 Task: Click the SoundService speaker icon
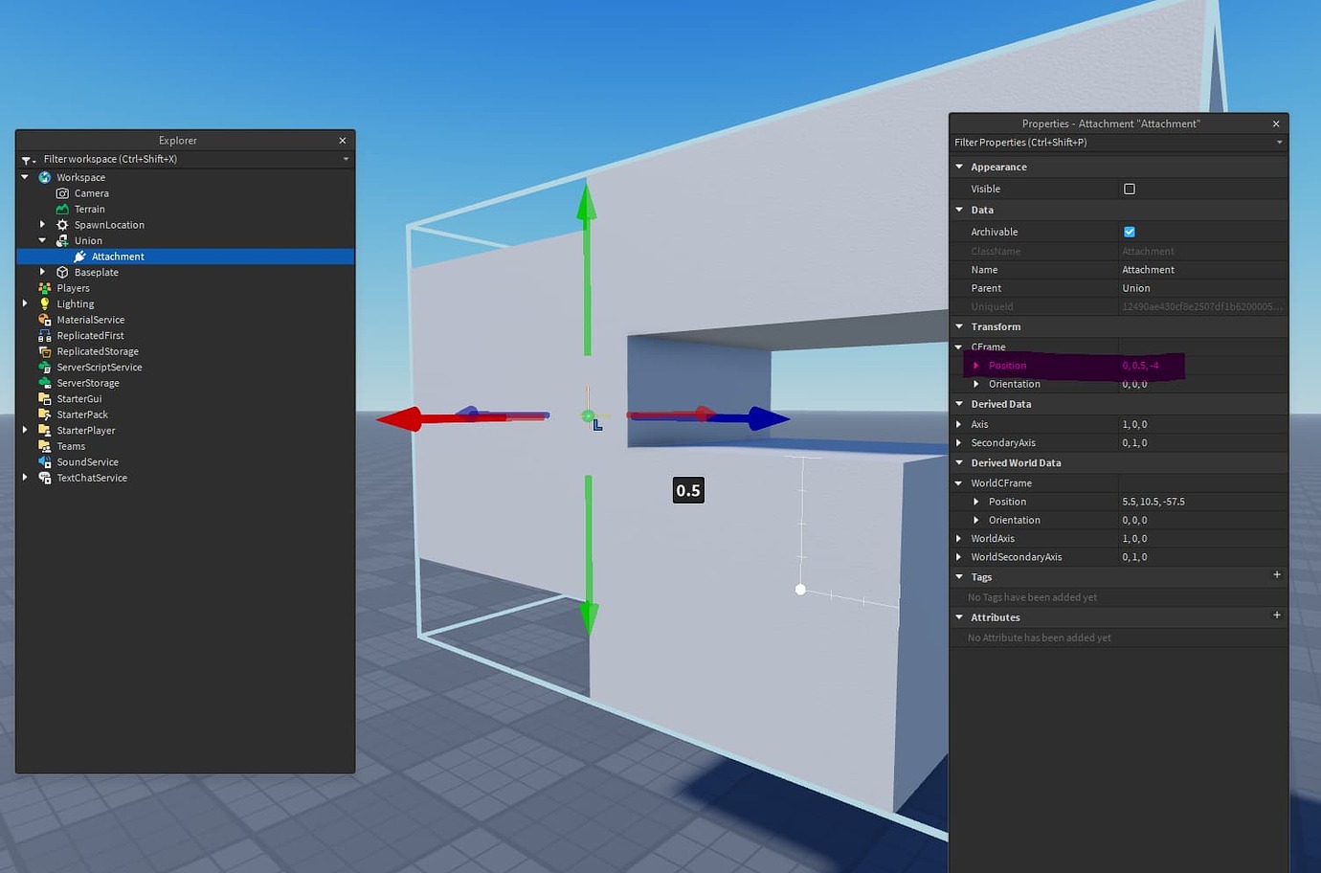pyautogui.click(x=44, y=461)
